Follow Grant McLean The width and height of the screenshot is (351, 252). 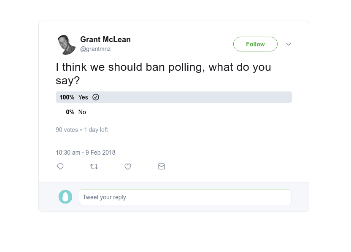(x=255, y=44)
